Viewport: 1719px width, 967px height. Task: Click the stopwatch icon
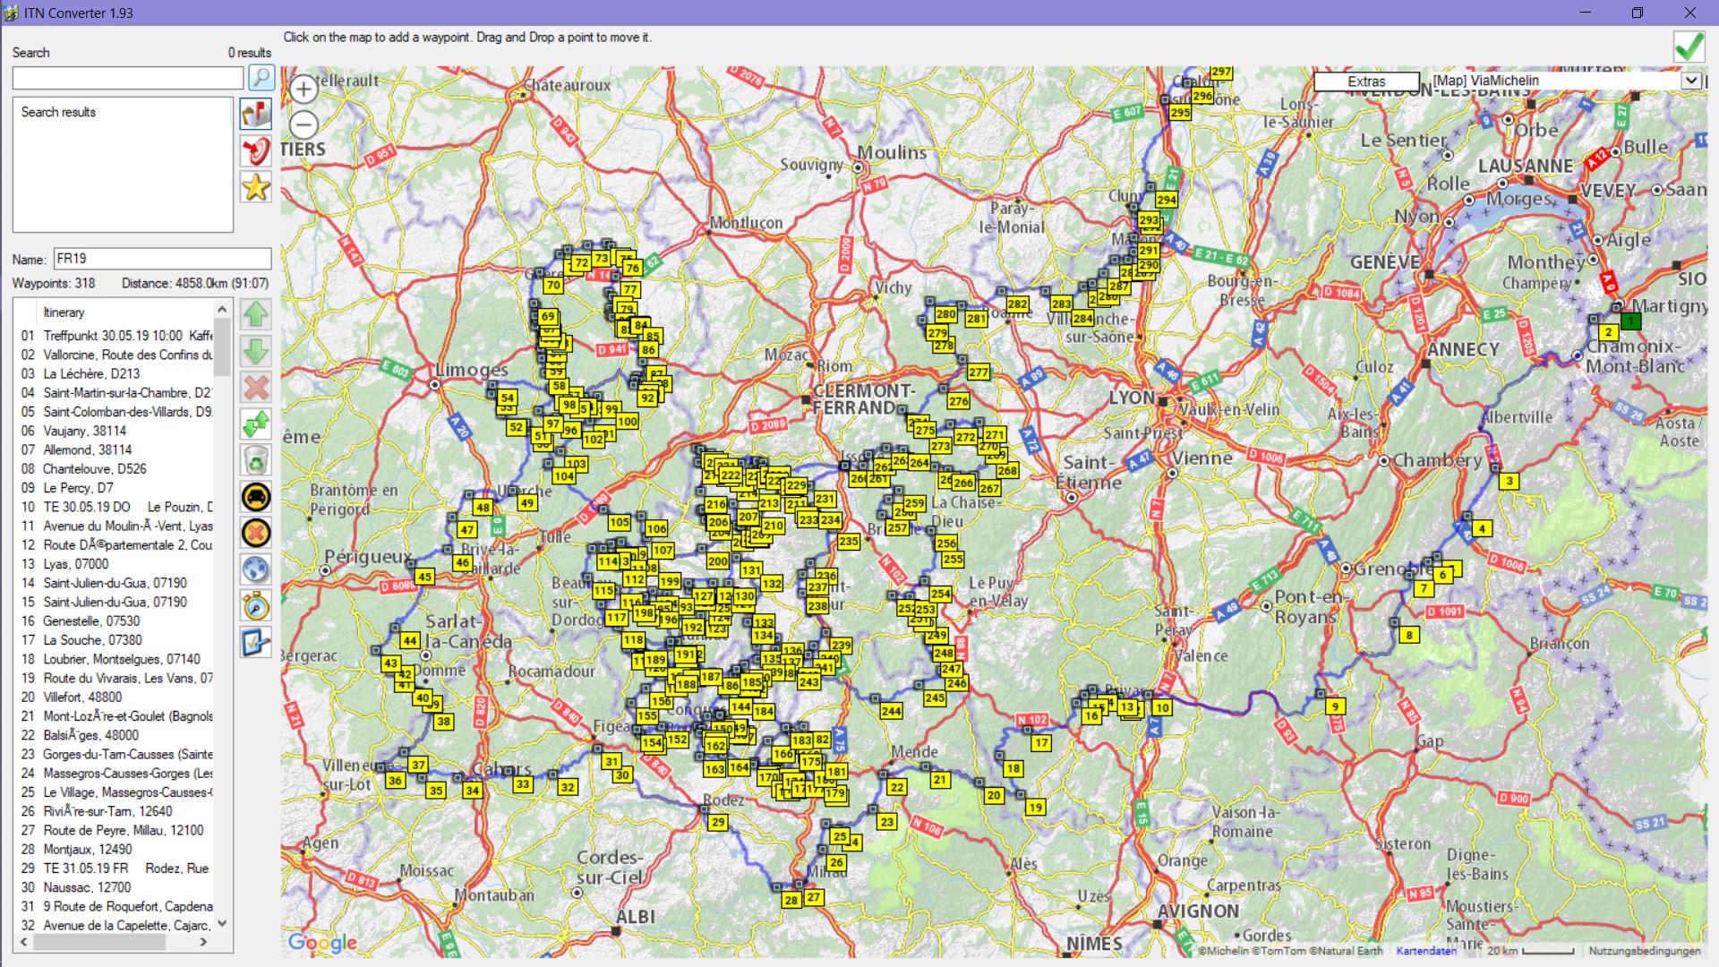[x=256, y=606]
